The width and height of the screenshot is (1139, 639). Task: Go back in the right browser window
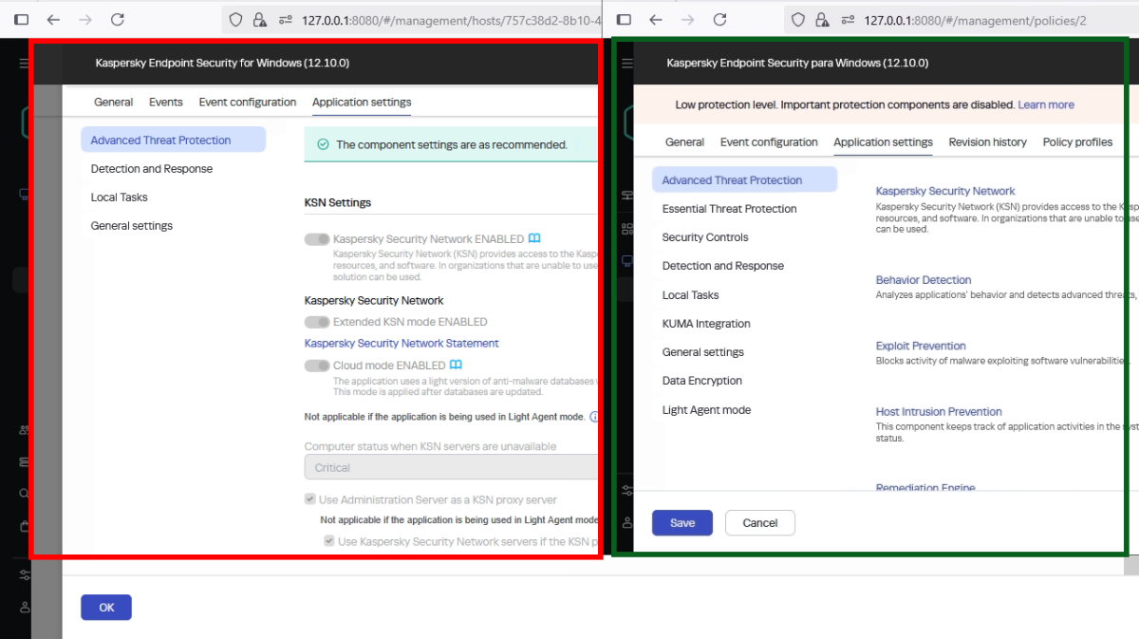tap(656, 19)
